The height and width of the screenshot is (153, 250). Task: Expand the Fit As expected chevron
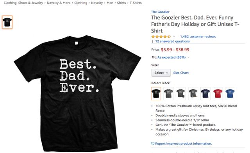click(188, 57)
